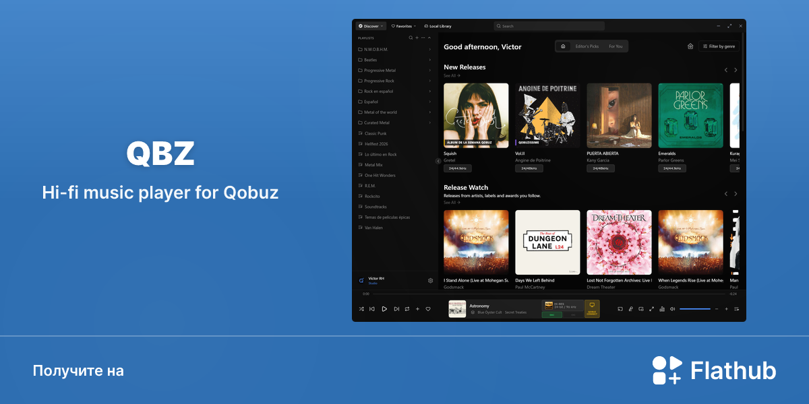Create a new playlist with plus icon
The width and height of the screenshot is (809, 404).
point(417,38)
